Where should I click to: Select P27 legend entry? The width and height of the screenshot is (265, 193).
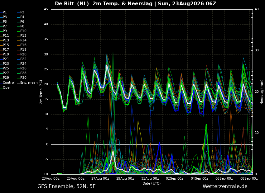click(x=6, y=73)
